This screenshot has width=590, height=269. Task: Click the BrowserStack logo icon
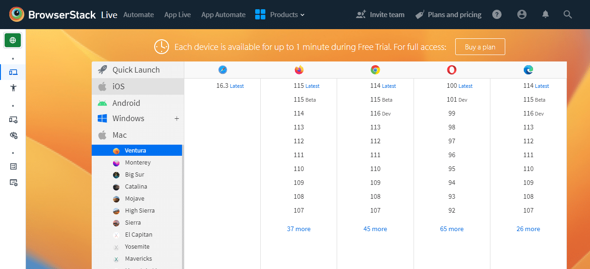(x=17, y=14)
